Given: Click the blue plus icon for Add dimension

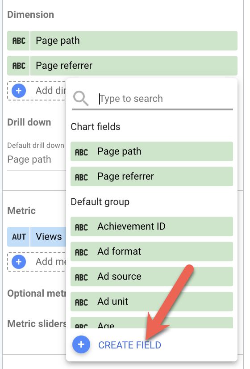Looking at the screenshot, I should [x=19, y=91].
